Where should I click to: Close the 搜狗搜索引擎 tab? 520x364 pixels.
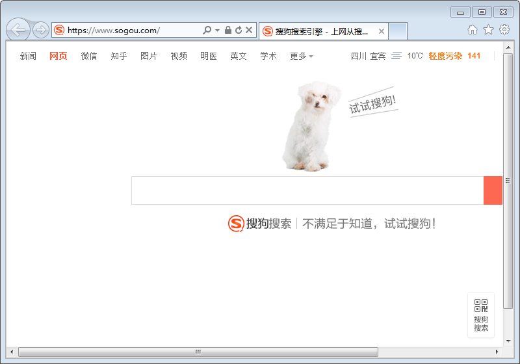(x=382, y=31)
